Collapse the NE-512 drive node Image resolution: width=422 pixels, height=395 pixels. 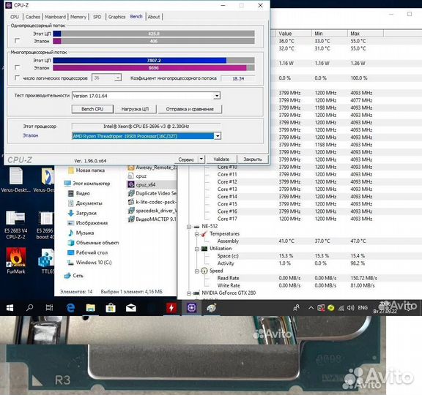coord(189,227)
